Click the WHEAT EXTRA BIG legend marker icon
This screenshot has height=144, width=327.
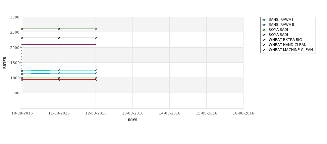point(264,40)
